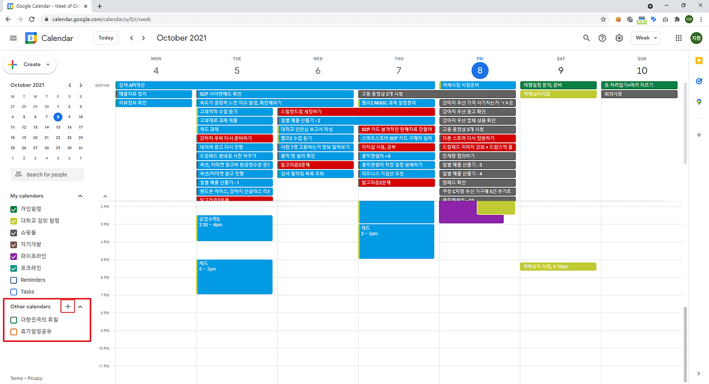
Task: Previous month arrow in mini calendar
Action: (70, 85)
